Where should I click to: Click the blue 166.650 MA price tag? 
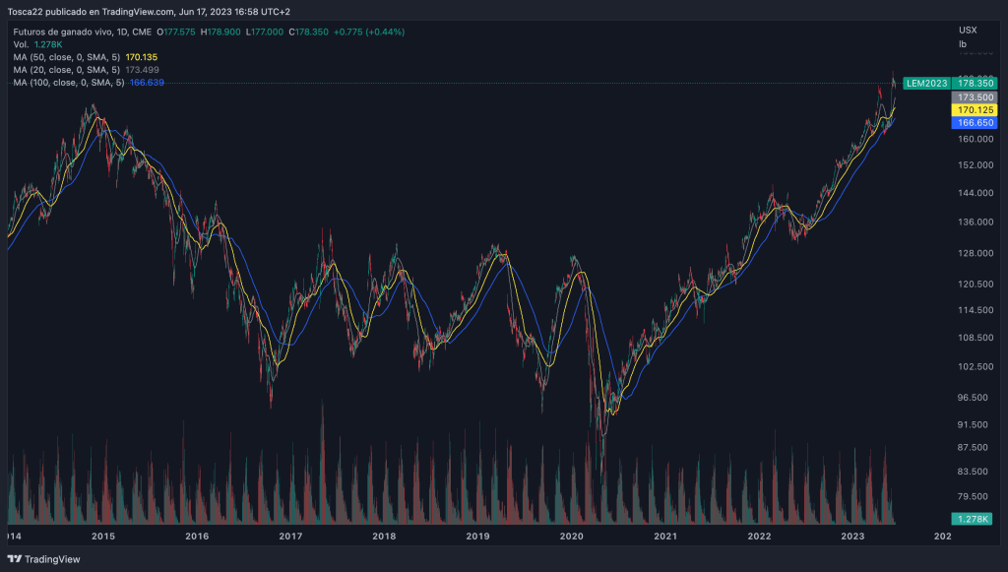pyautogui.click(x=975, y=123)
